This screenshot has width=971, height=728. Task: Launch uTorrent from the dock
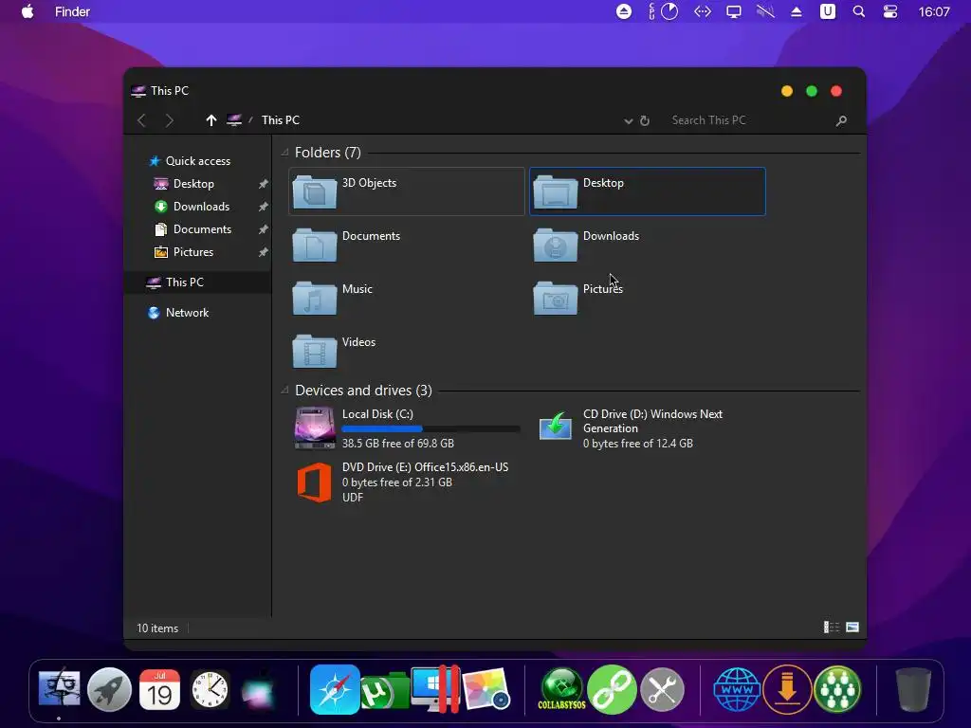click(x=384, y=691)
